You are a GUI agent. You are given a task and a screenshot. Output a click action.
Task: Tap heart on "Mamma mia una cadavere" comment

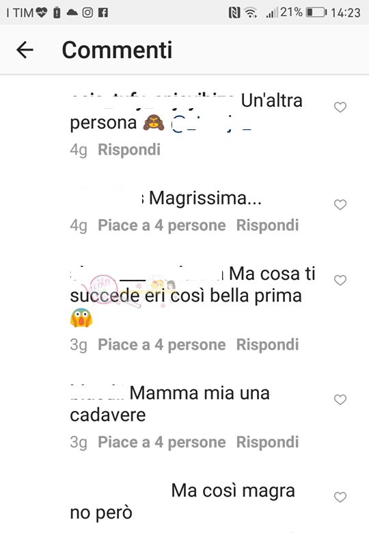tap(340, 400)
